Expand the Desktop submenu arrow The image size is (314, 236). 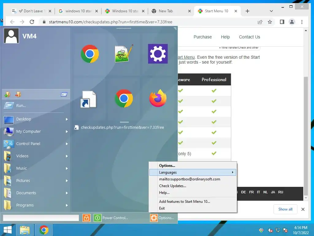67,119
